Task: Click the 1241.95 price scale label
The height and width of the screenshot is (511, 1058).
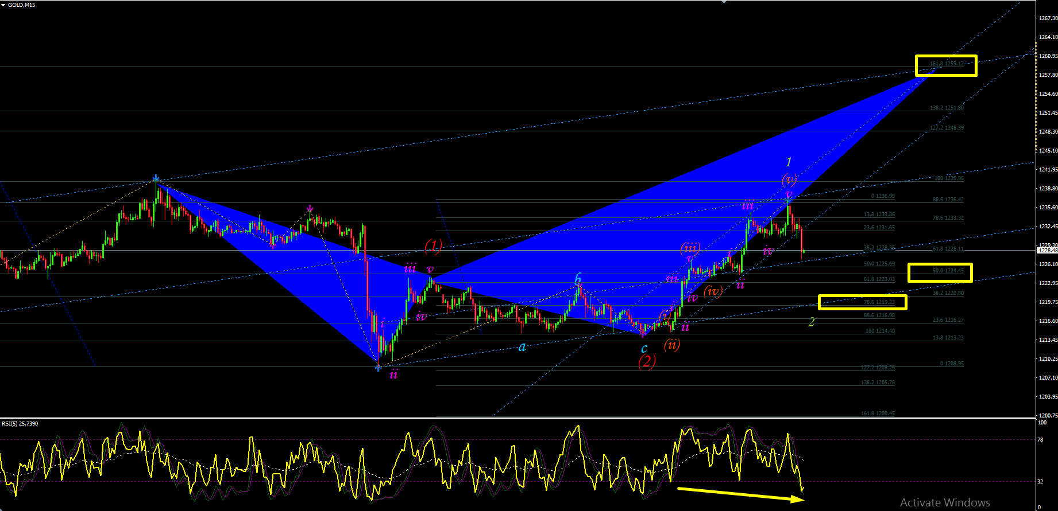Action: (1048, 170)
